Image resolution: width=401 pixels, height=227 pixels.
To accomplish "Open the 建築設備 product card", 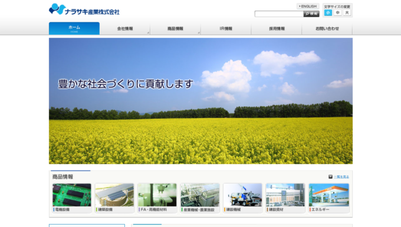I will 114,198.
